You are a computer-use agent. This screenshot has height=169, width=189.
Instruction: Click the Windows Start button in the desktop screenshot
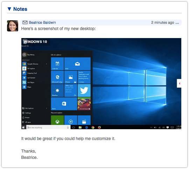click(x=23, y=127)
